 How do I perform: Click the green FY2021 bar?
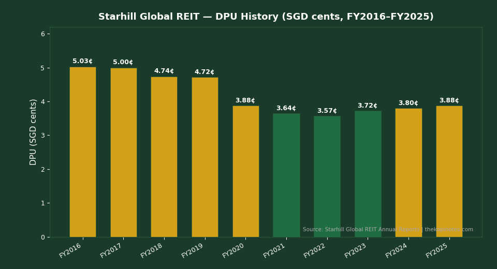(x=286, y=175)
